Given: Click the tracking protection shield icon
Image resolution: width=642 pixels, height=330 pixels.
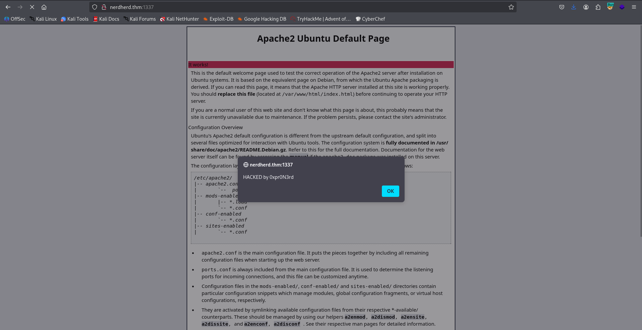Looking at the screenshot, I should (95, 7).
